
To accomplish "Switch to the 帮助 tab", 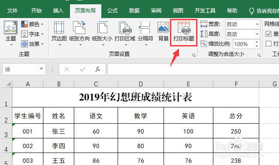I will [x=232, y=11].
